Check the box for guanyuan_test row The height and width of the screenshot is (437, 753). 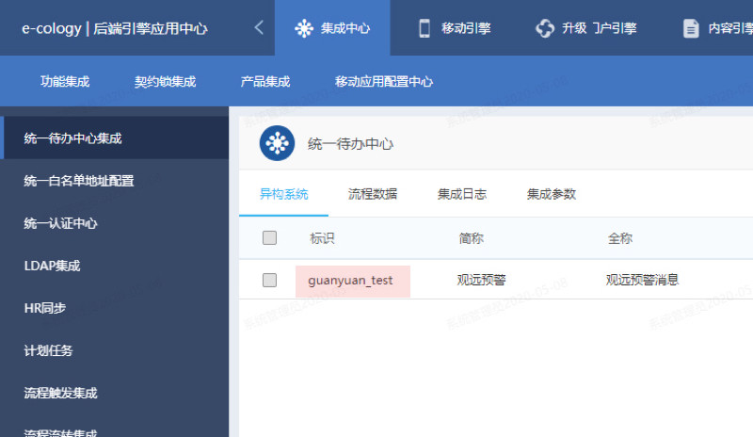[x=270, y=280]
